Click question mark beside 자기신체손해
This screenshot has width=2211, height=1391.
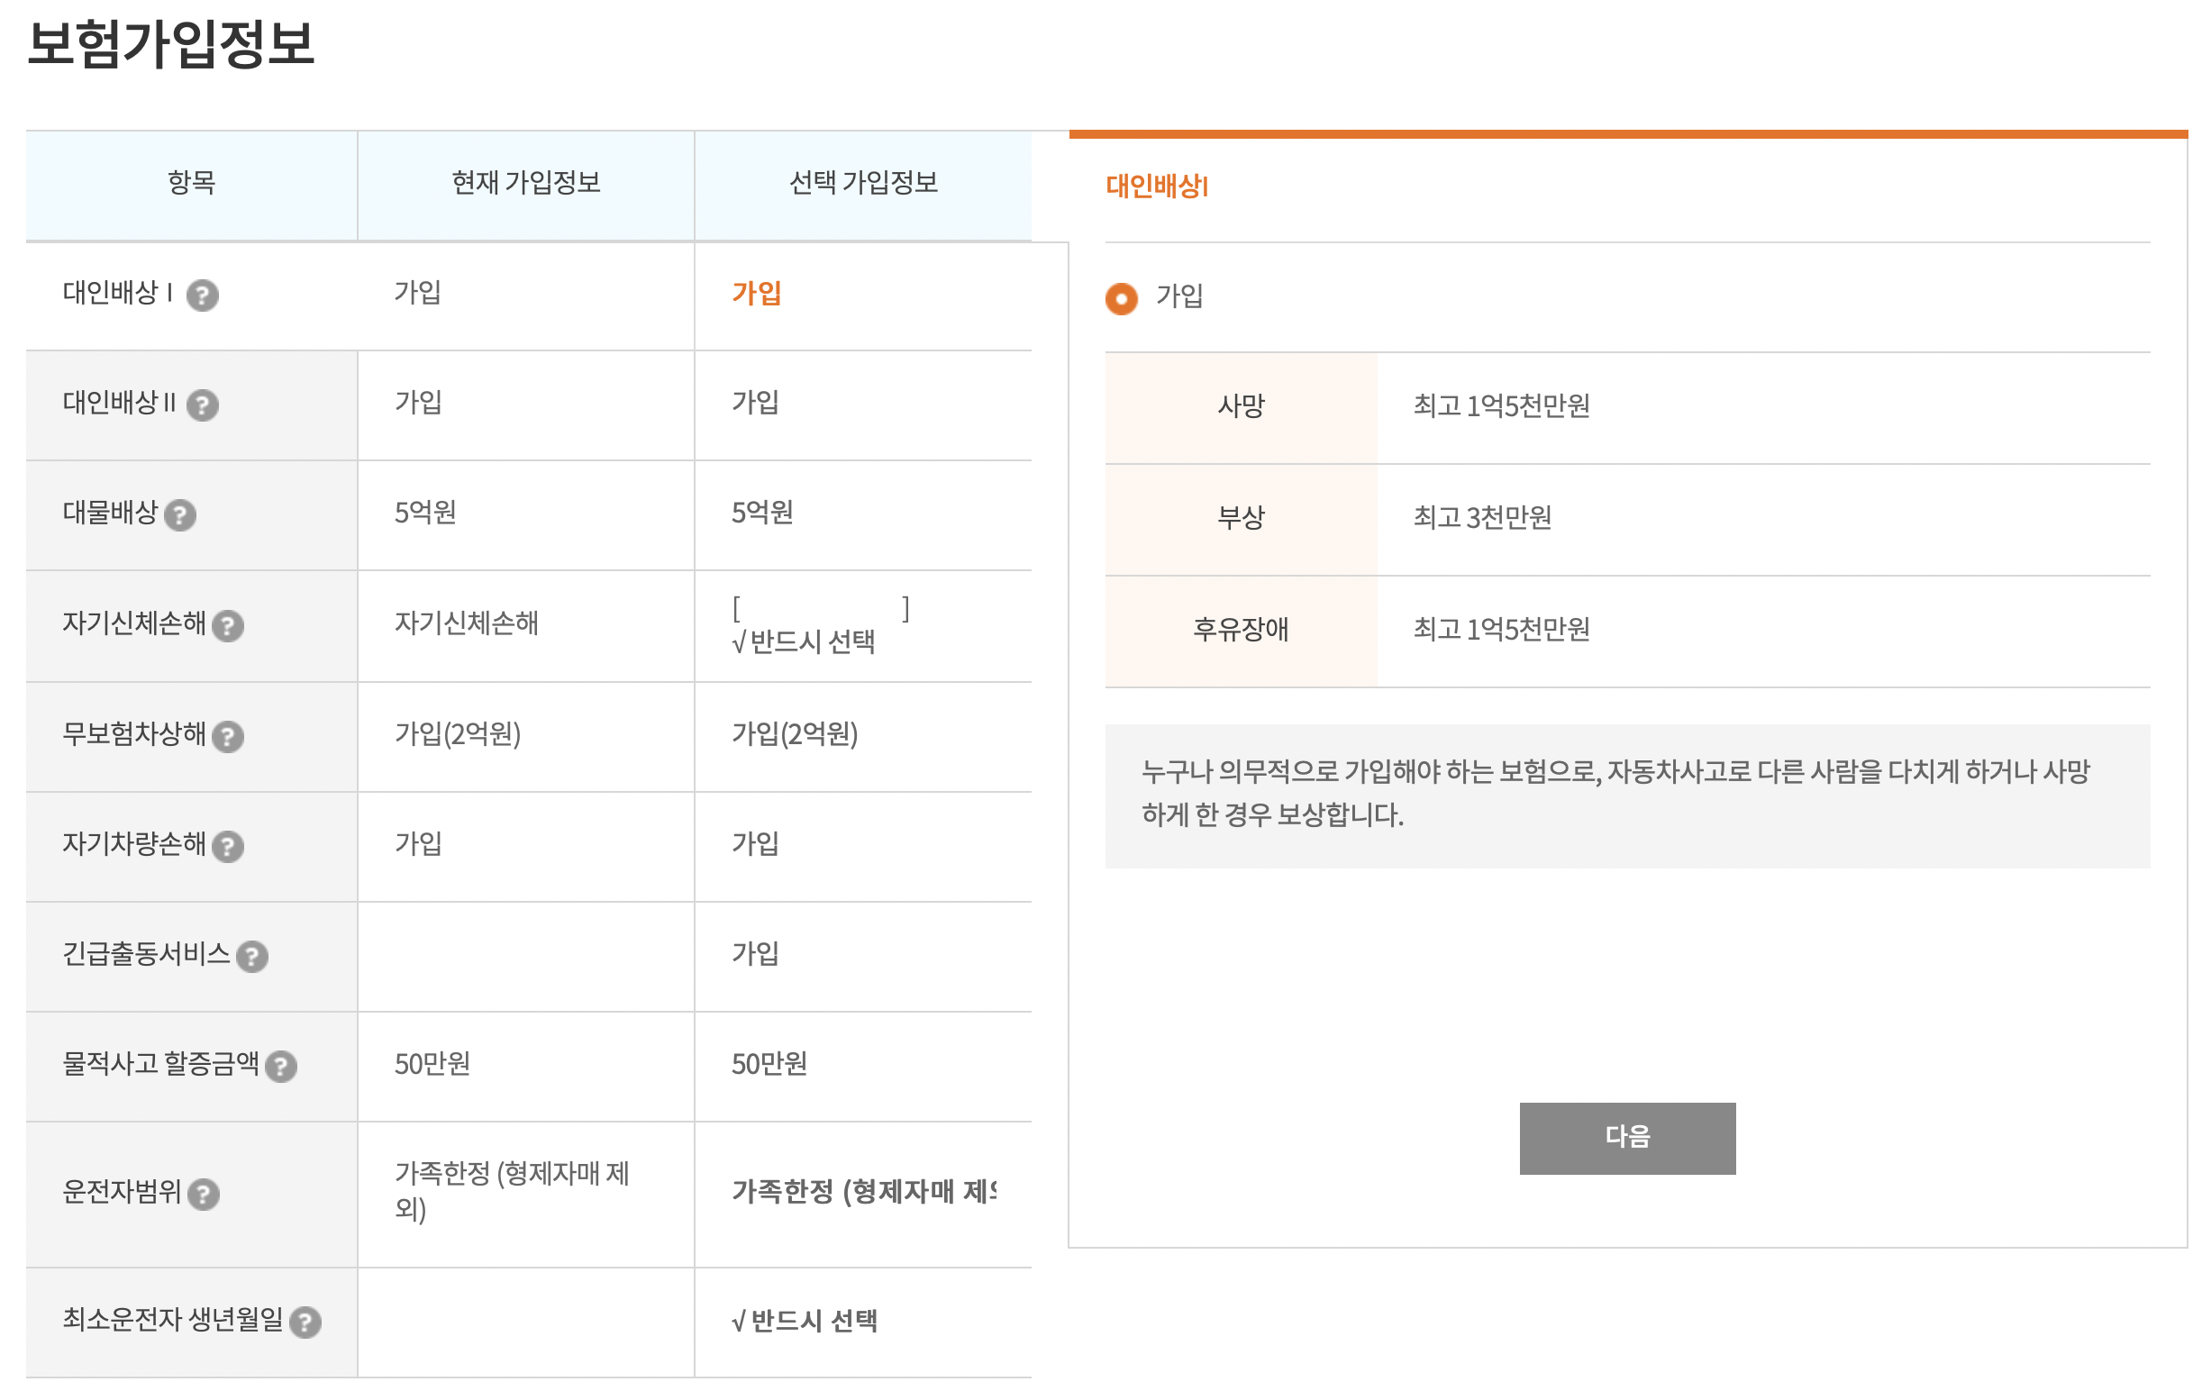point(228,626)
